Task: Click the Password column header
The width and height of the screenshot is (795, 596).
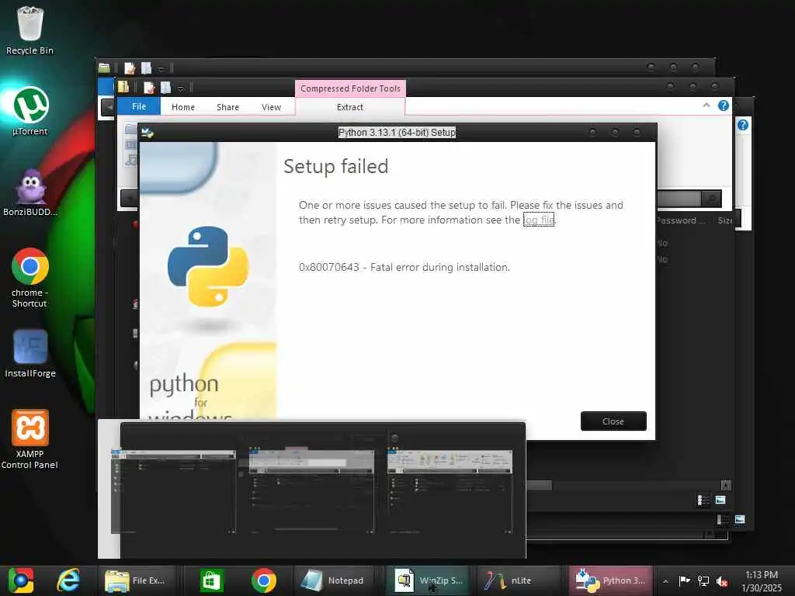Action: [x=680, y=220]
